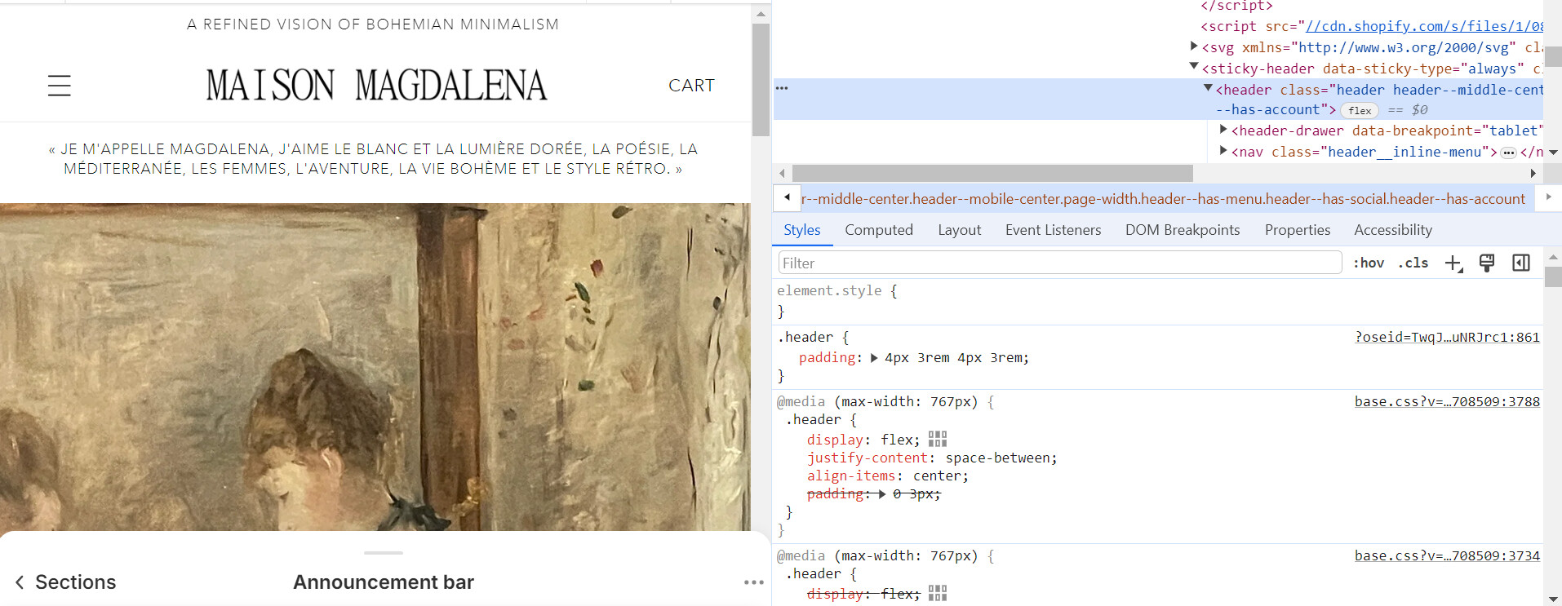
Task: Edit the center value of align-items
Action: (937, 476)
